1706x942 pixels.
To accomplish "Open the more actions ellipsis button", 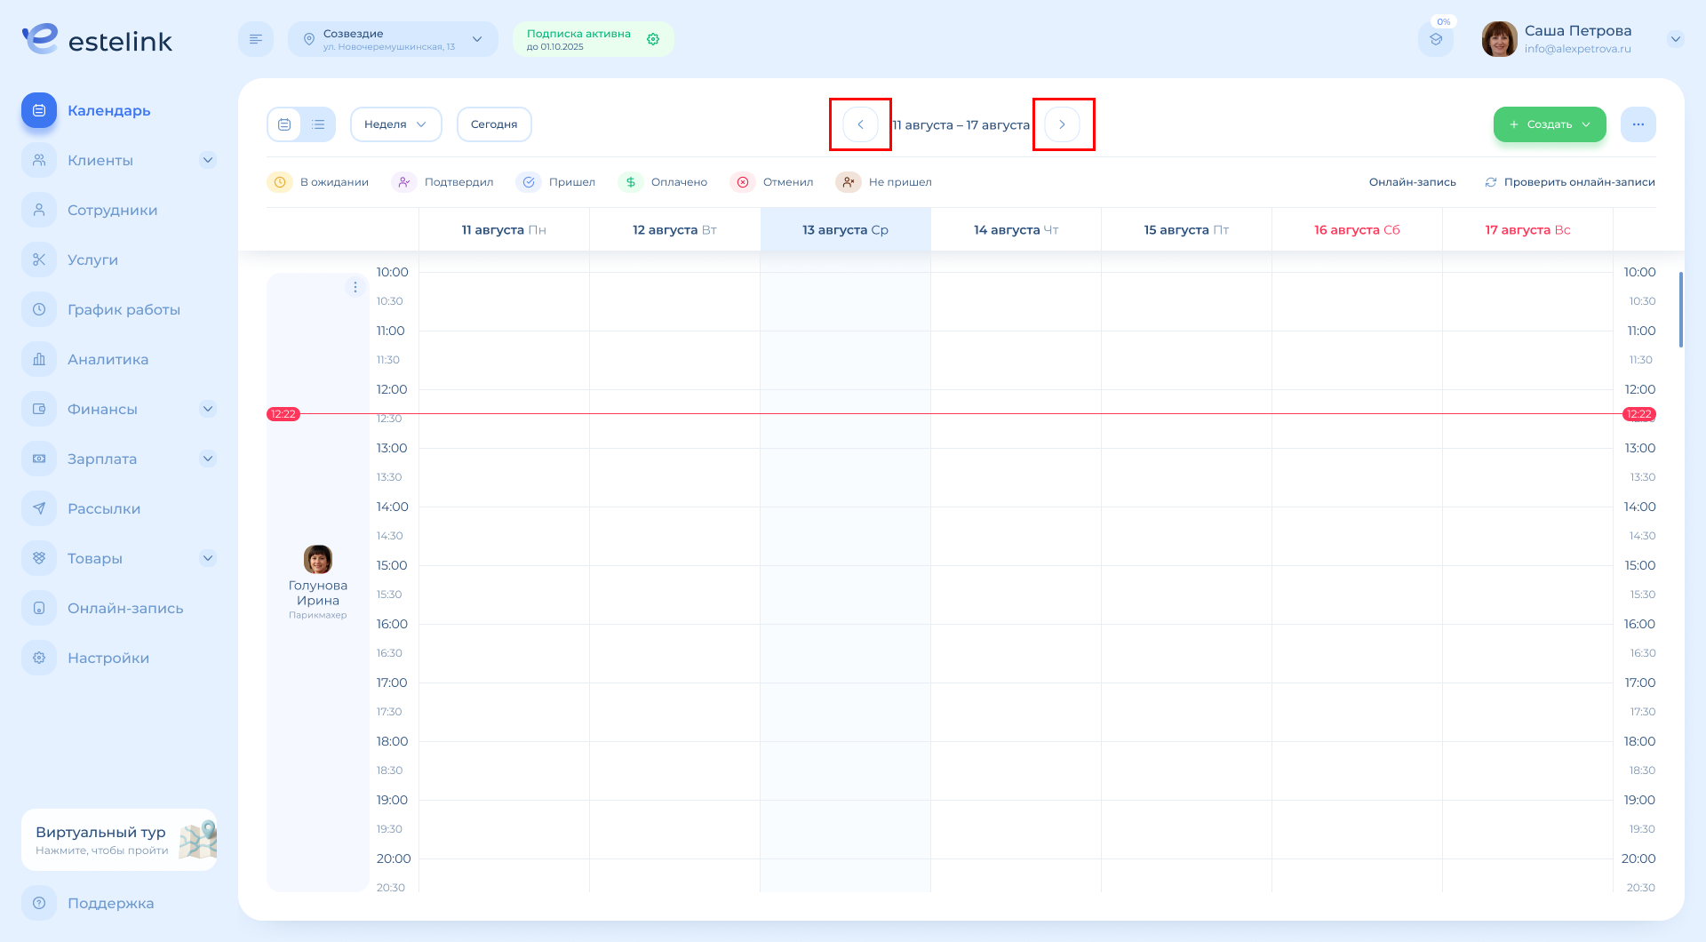I will (1638, 124).
